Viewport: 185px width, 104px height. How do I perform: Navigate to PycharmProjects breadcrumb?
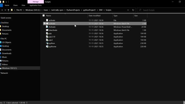click(73, 10)
